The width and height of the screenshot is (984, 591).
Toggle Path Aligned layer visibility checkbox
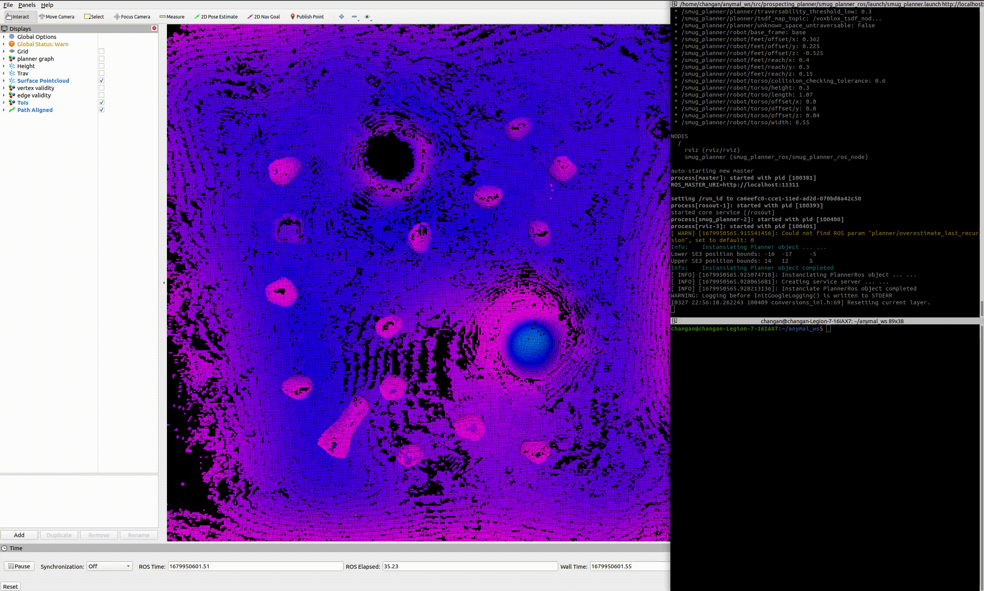click(x=101, y=110)
